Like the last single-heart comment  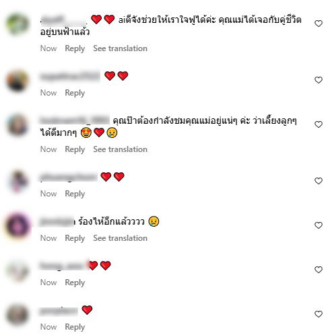(319, 314)
